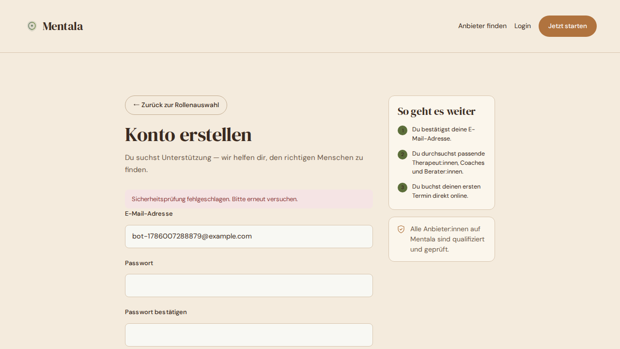620x349 pixels.
Task: Click the Passwort field label
Action: coord(139,263)
